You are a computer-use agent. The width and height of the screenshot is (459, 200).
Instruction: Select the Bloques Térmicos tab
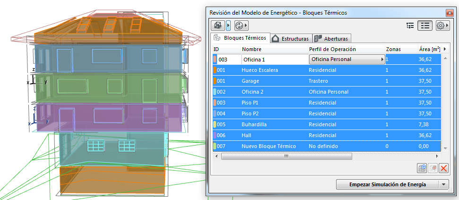[x=241, y=38]
